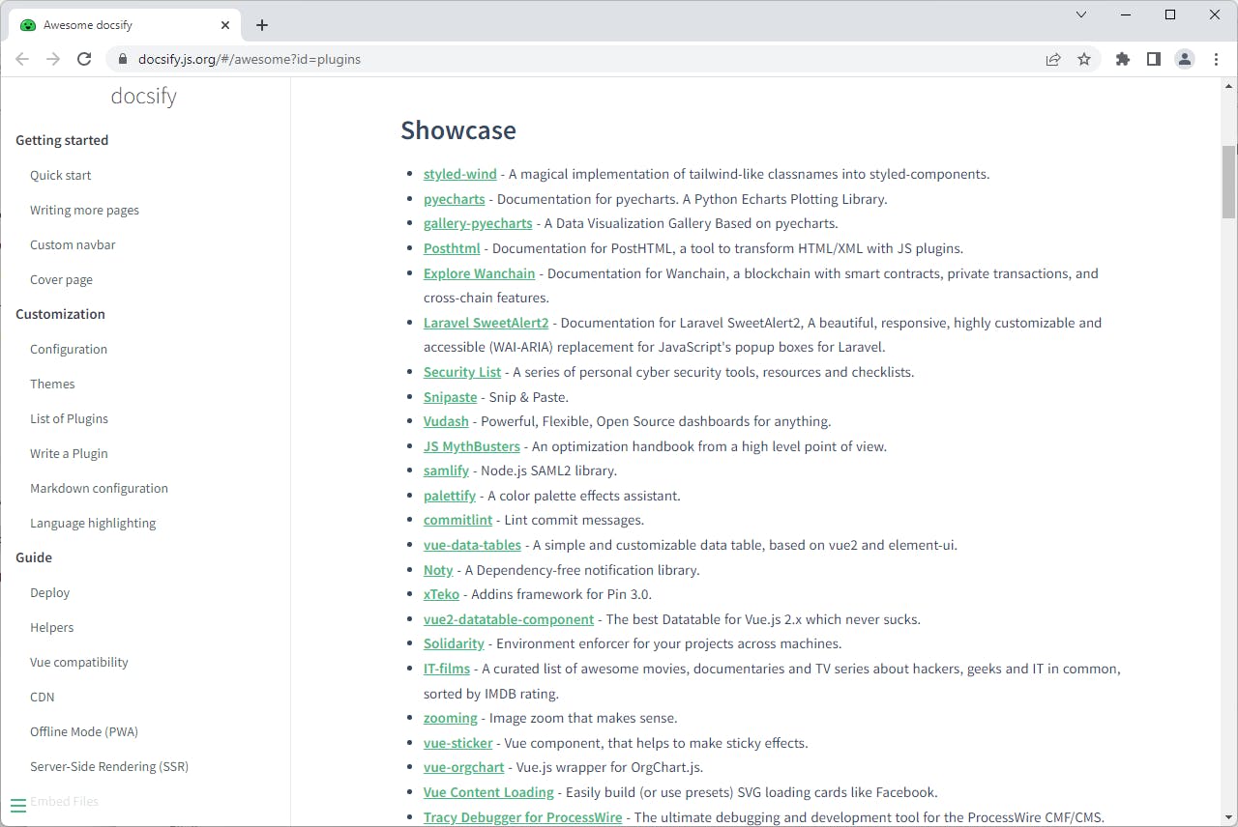Click the docsify sidebar title
The height and width of the screenshot is (827, 1238).
(144, 96)
